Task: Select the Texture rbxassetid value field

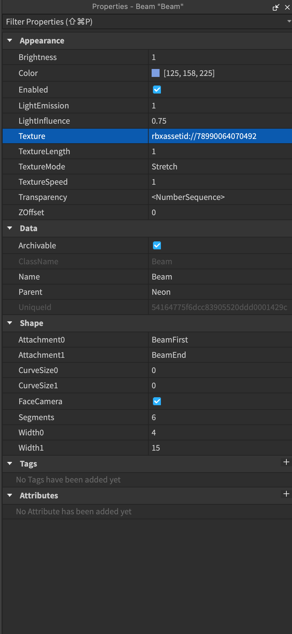Action: (220, 136)
